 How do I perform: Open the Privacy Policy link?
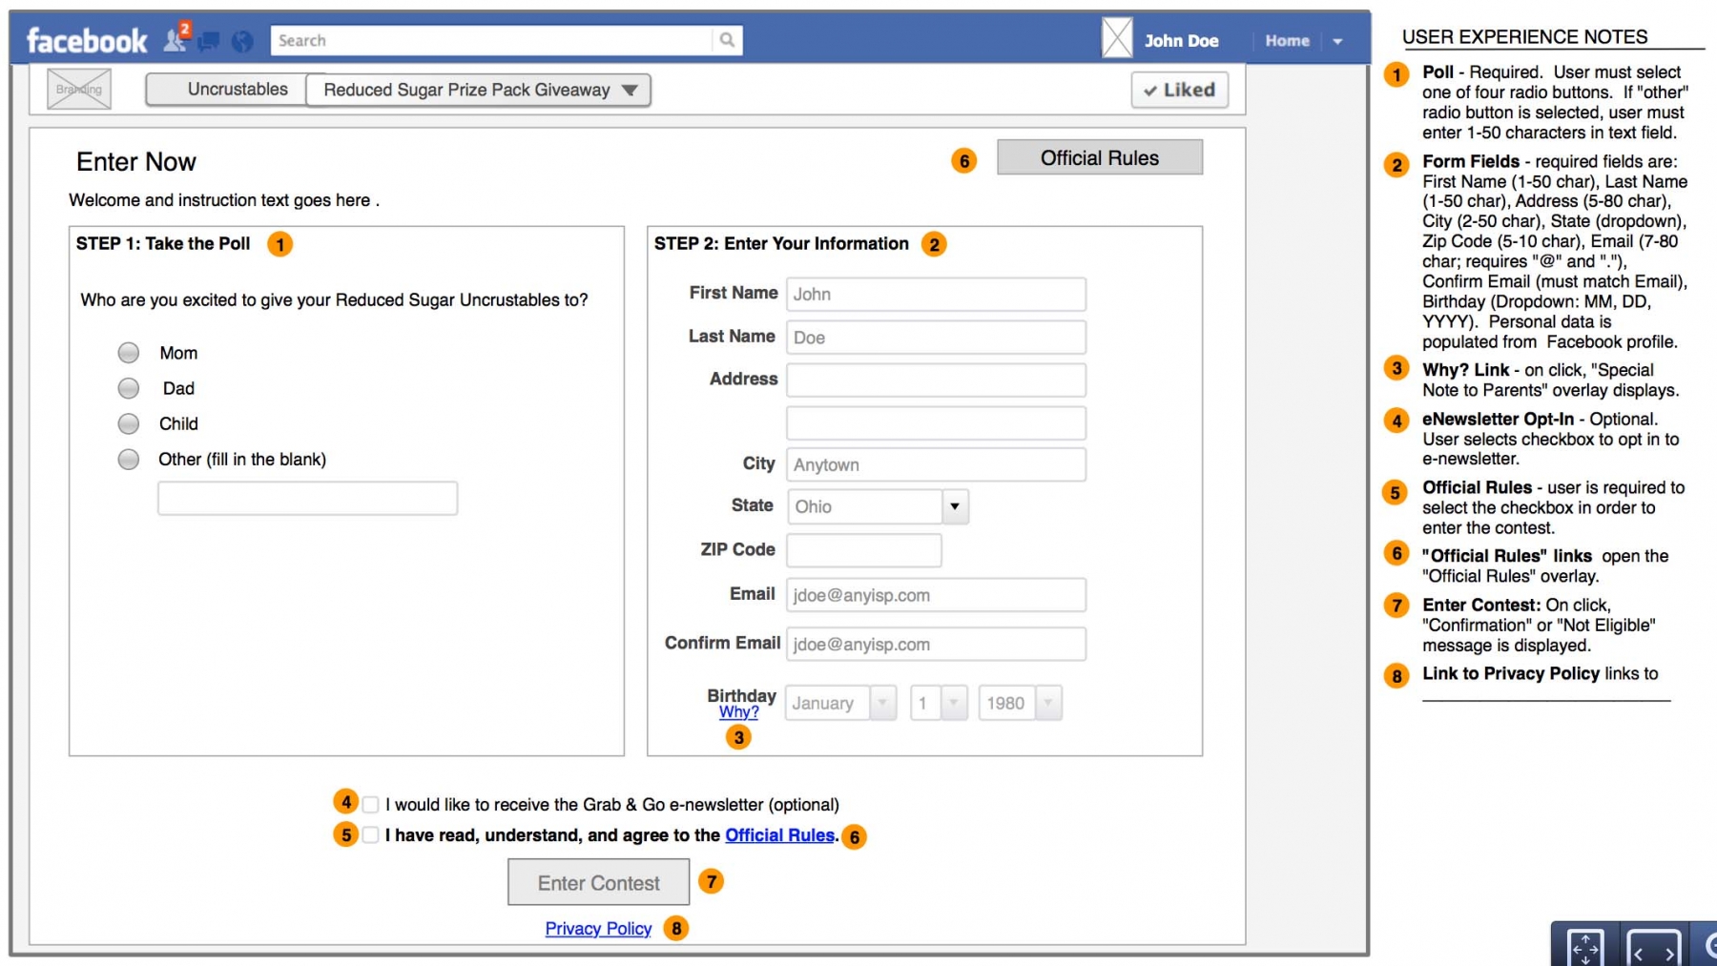click(598, 928)
